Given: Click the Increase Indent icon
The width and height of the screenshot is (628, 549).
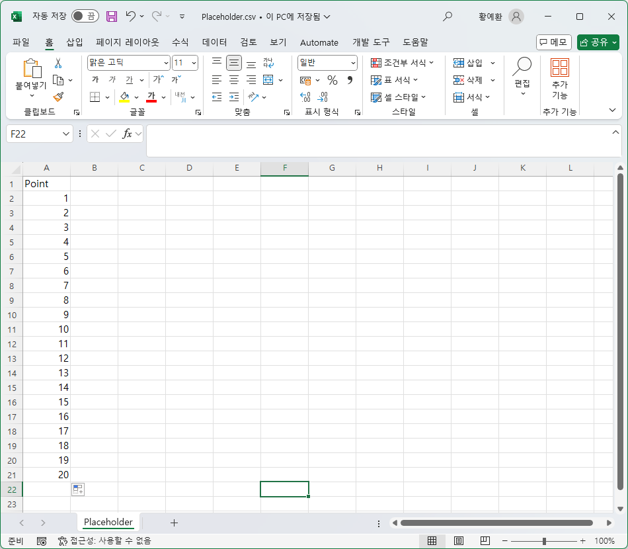Looking at the screenshot, I should click(x=234, y=97).
